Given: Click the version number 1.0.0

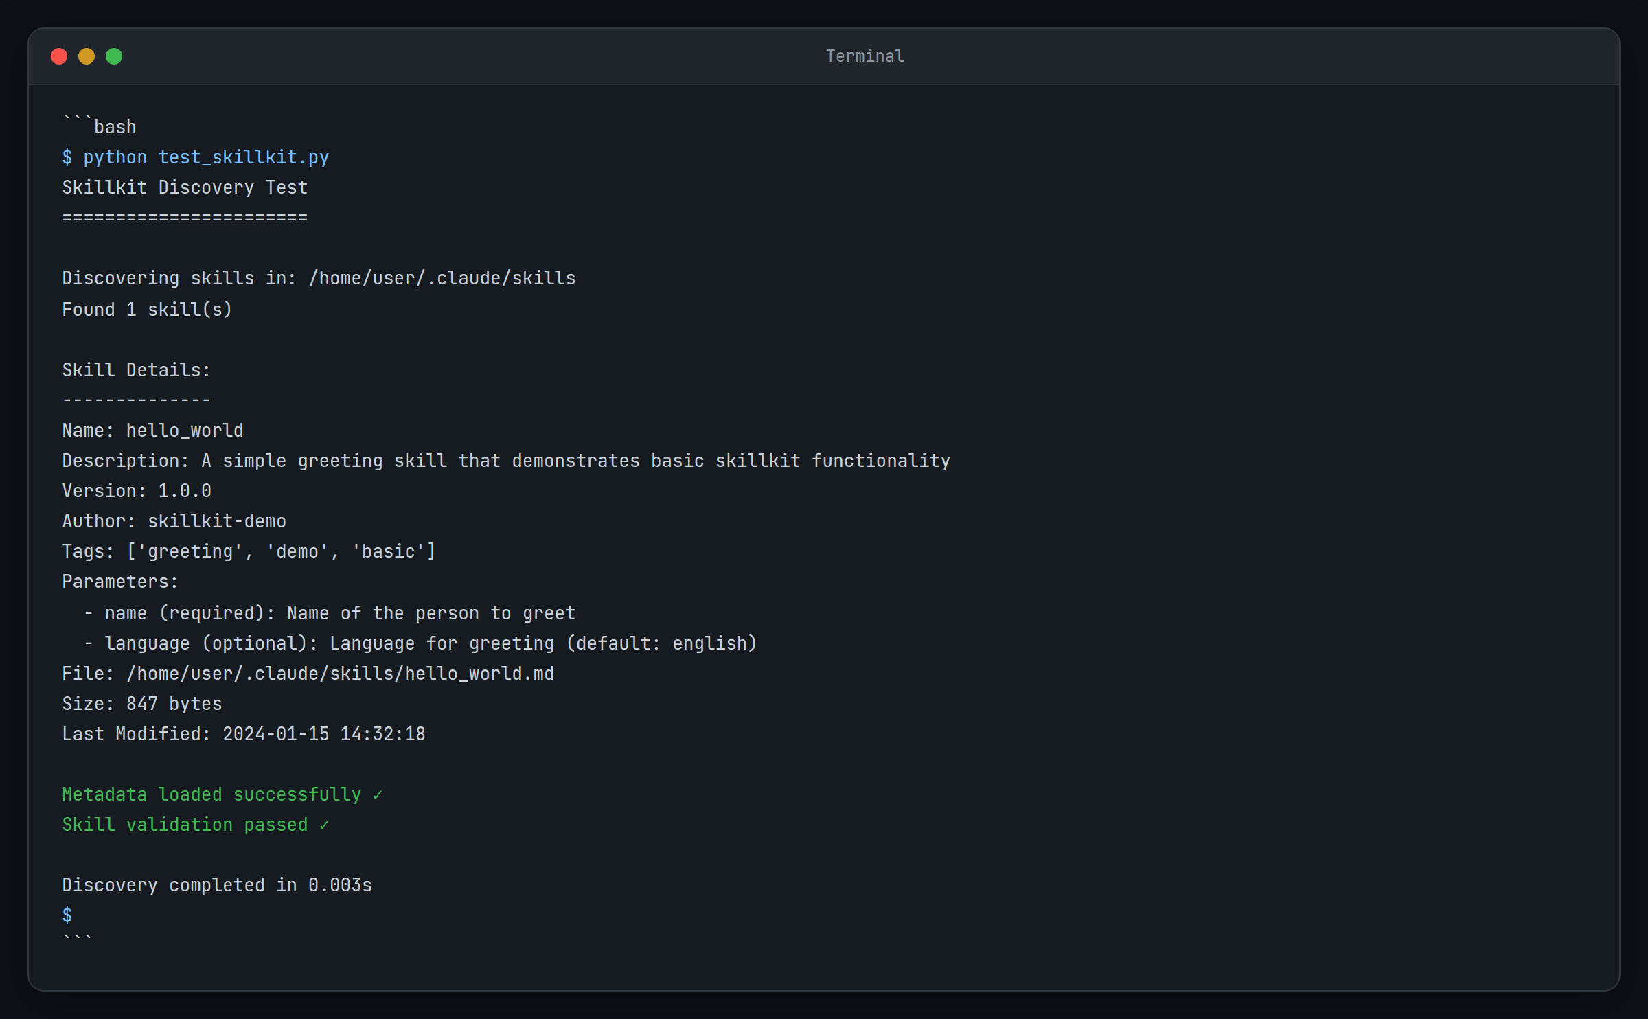Looking at the screenshot, I should [184, 490].
